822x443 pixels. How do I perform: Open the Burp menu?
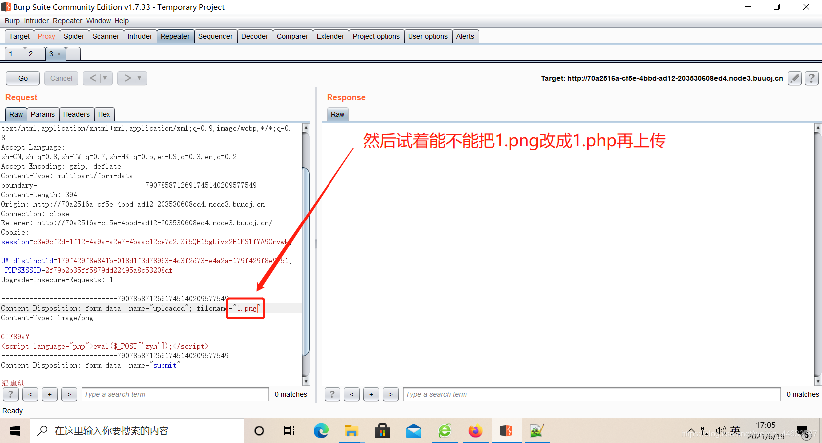(x=12, y=21)
